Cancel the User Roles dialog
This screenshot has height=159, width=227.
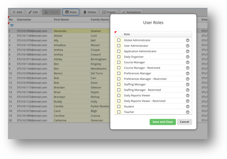[184, 122]
